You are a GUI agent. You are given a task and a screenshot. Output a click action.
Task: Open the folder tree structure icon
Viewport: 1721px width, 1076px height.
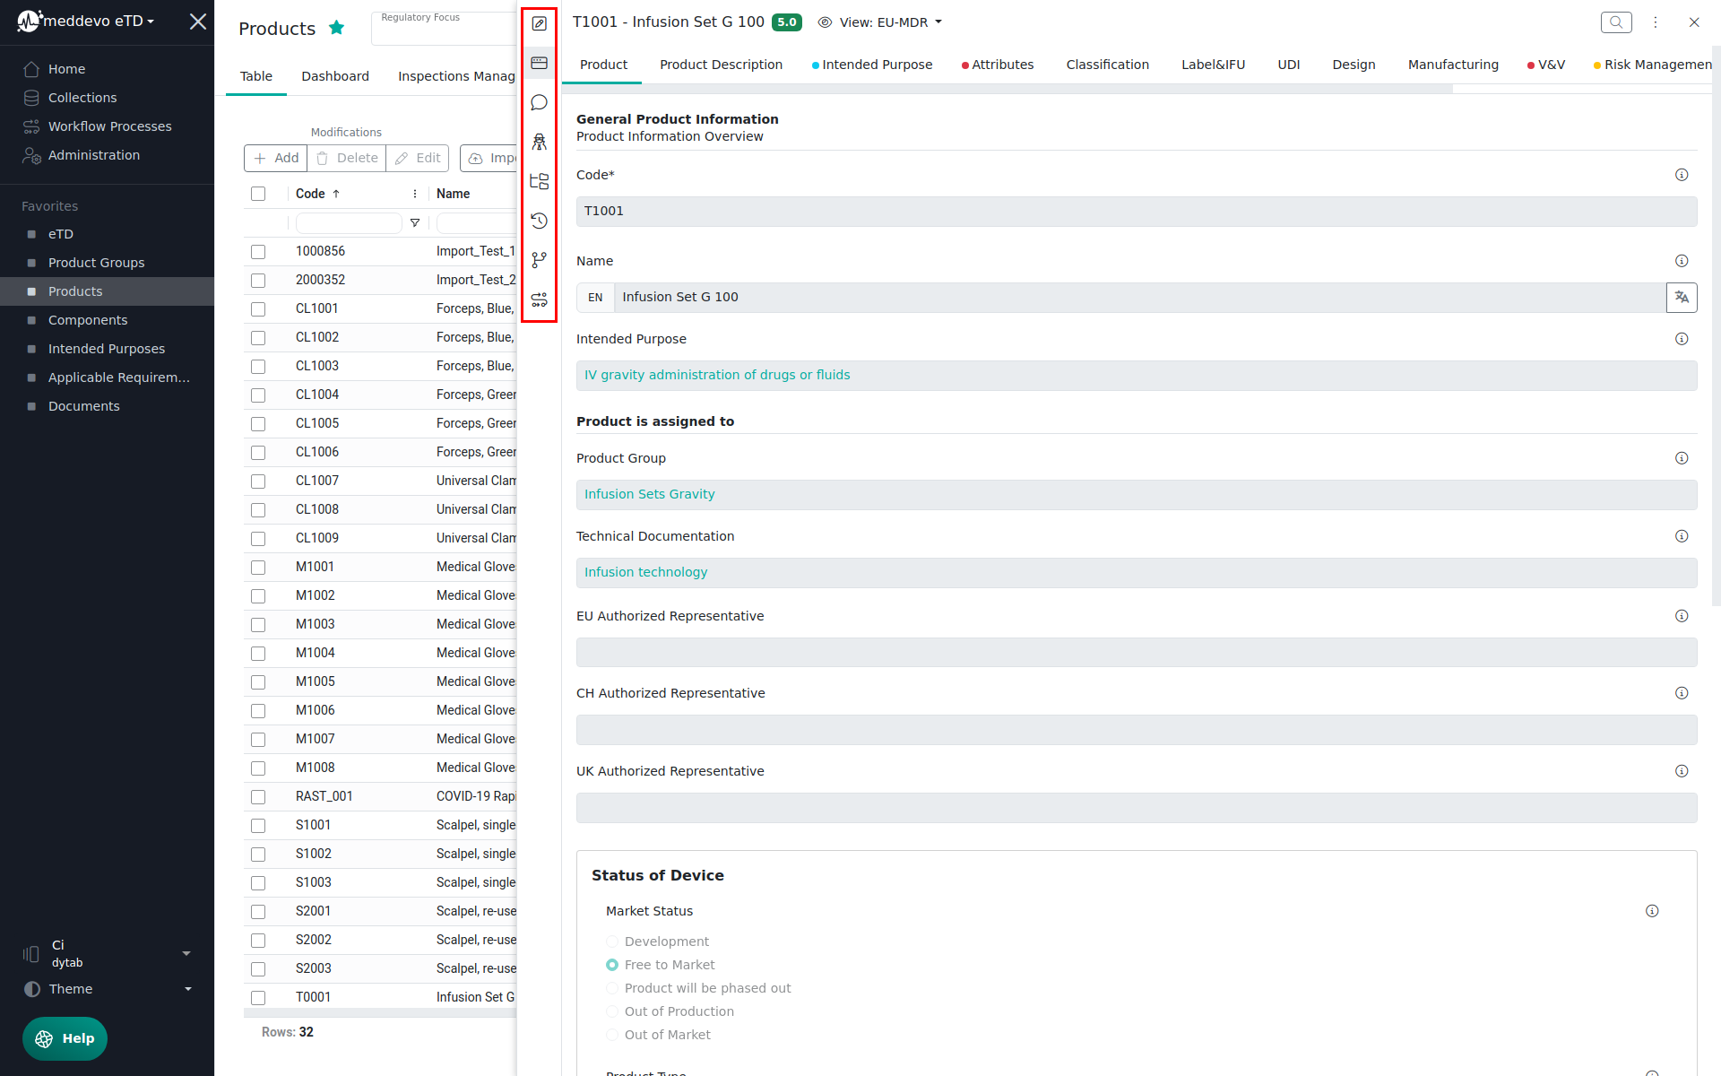coord(539,181)
